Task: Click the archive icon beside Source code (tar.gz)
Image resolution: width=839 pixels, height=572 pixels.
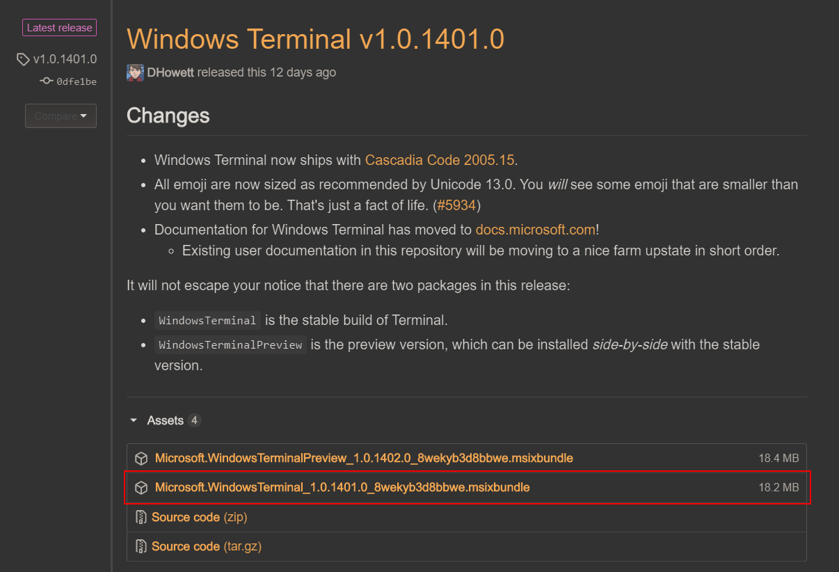Action: pyautogui.click(x=141, y=546)
